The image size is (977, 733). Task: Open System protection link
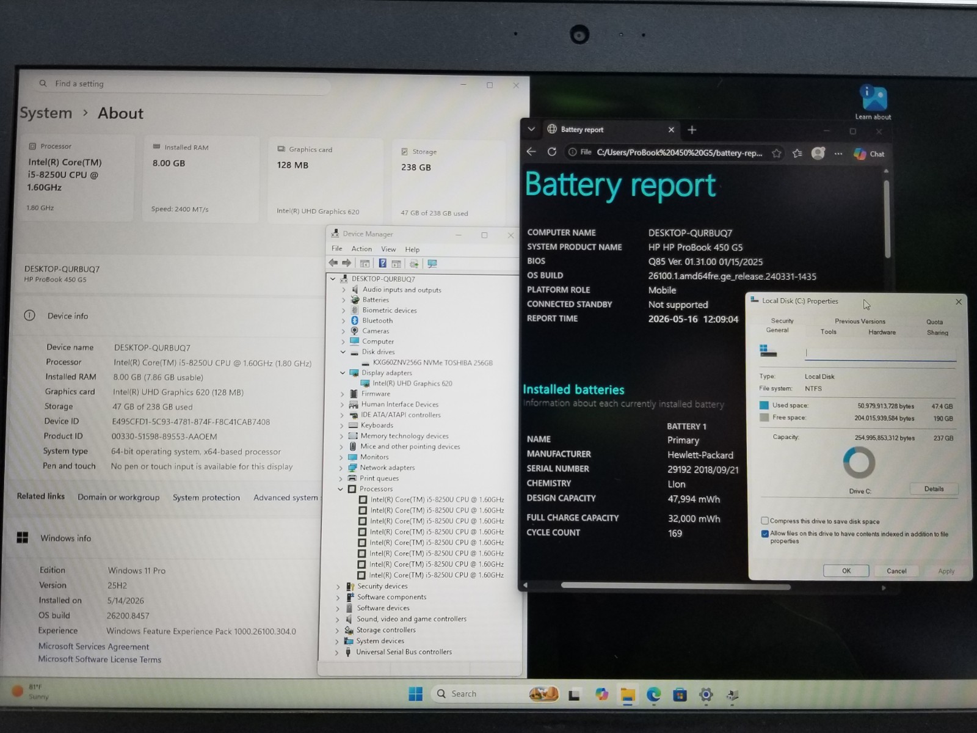[x=206, y=498]
